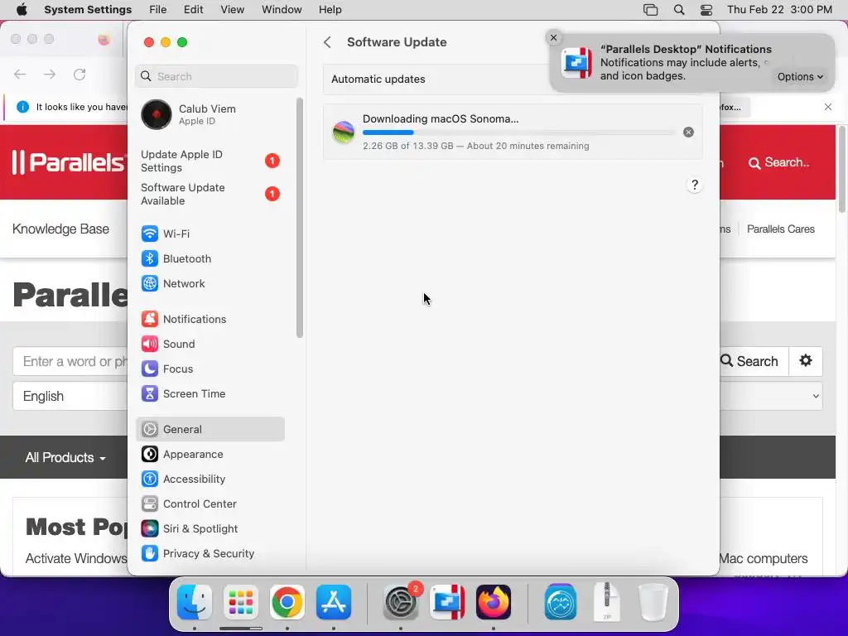Open App Store from the Dock

[334, 602]
